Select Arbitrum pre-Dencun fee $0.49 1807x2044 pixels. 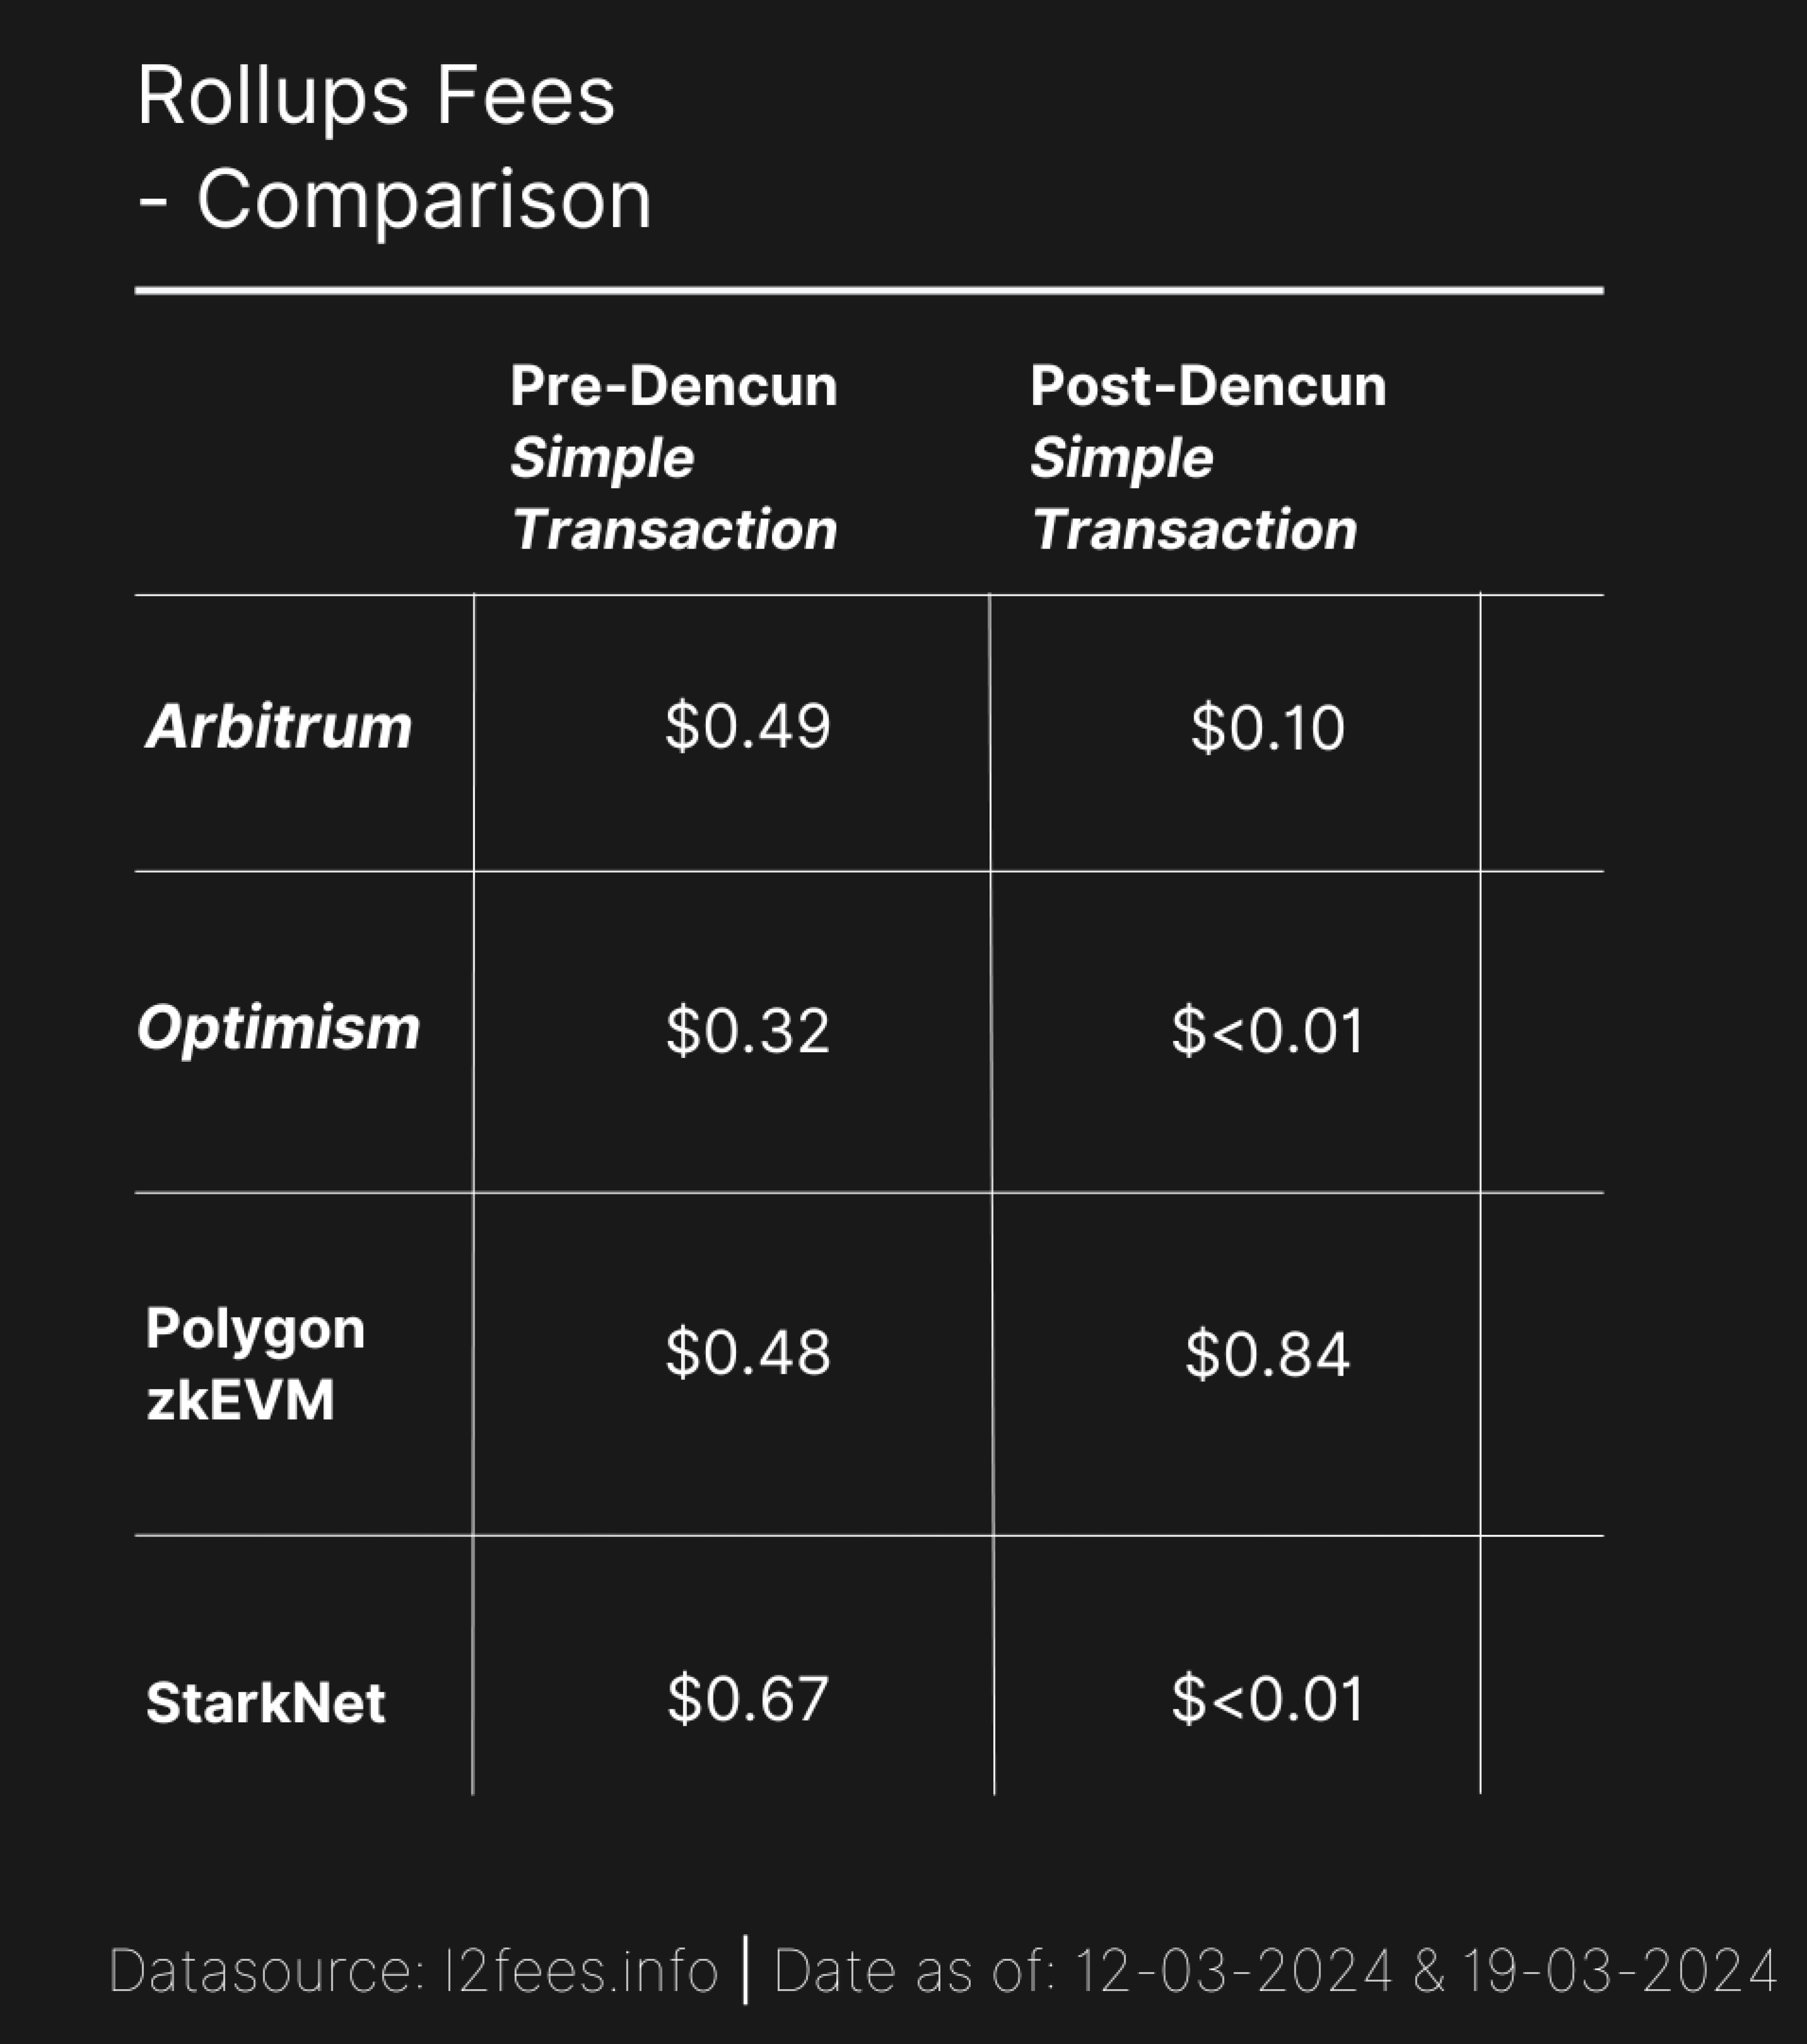[747, 726]
